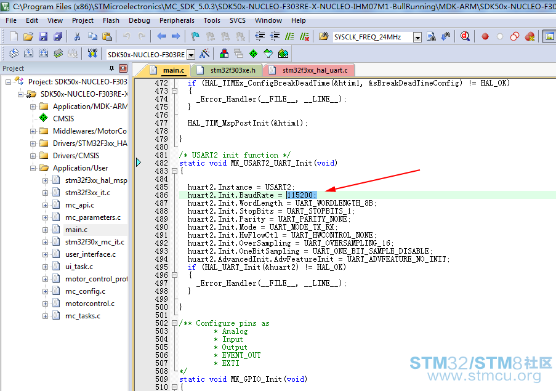Open the Flash menu

pos(111,20)
